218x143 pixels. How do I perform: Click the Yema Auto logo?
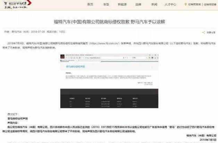(x=17, y=4)
